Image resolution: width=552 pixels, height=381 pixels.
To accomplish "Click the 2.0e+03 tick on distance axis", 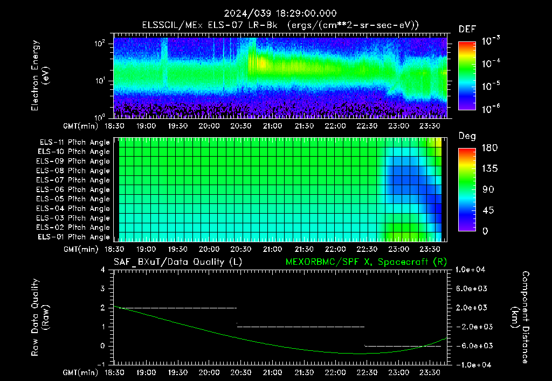I will (472, 308).
